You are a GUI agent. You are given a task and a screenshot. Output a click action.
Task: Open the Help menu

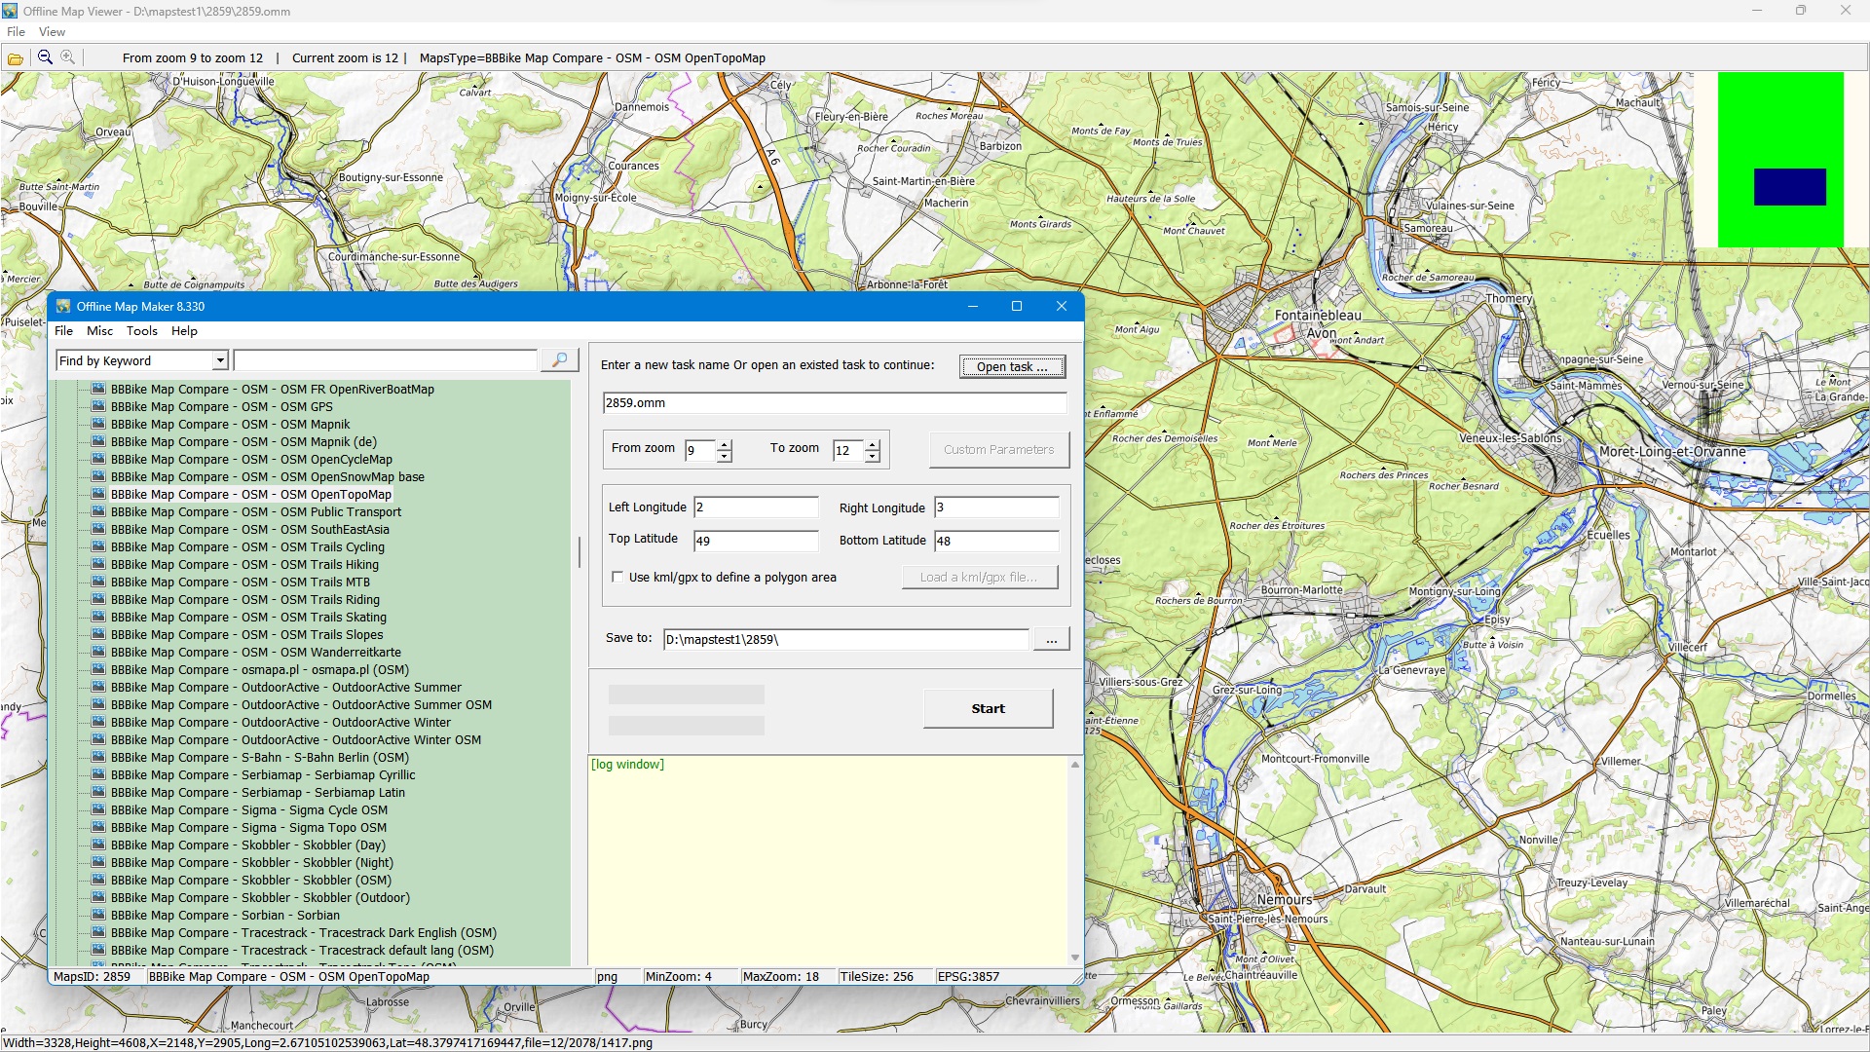tap(184, 330)
